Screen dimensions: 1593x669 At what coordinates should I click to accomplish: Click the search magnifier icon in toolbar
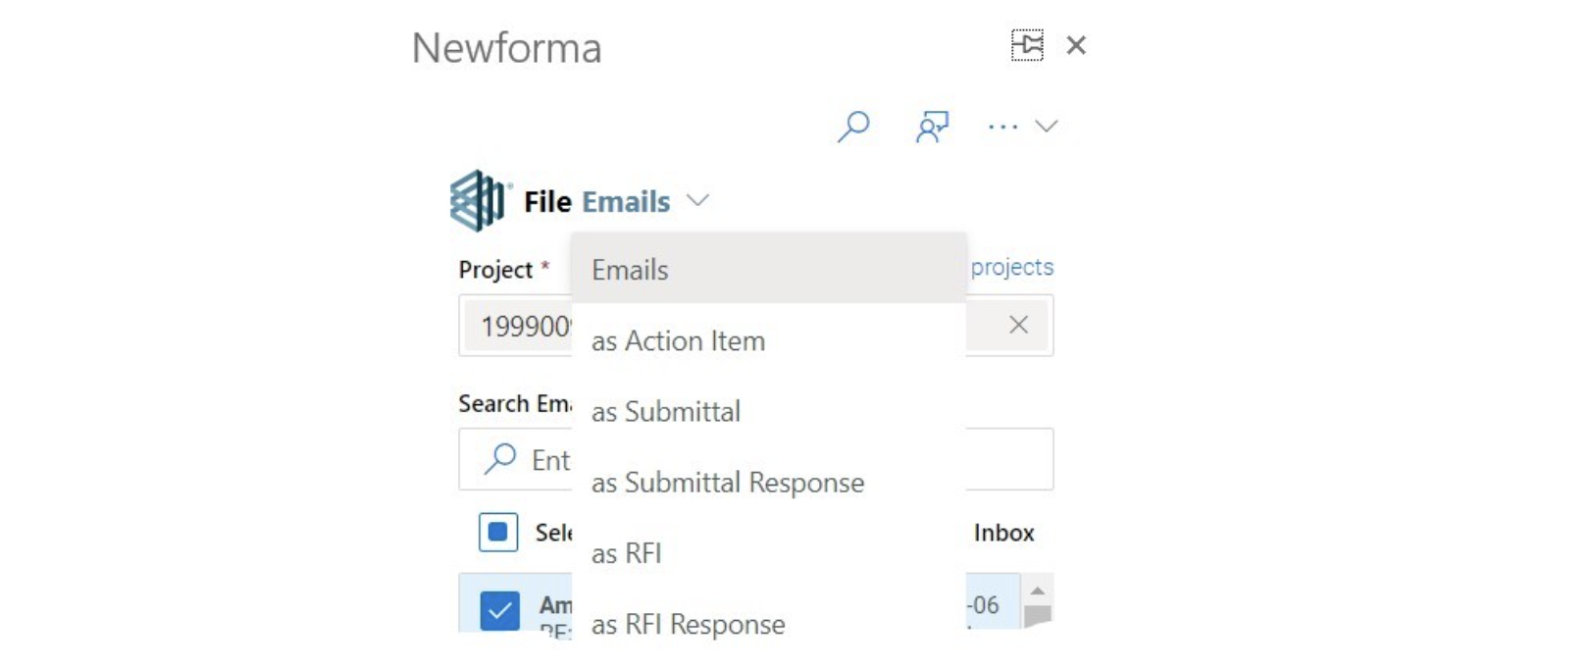coord(853,127)
